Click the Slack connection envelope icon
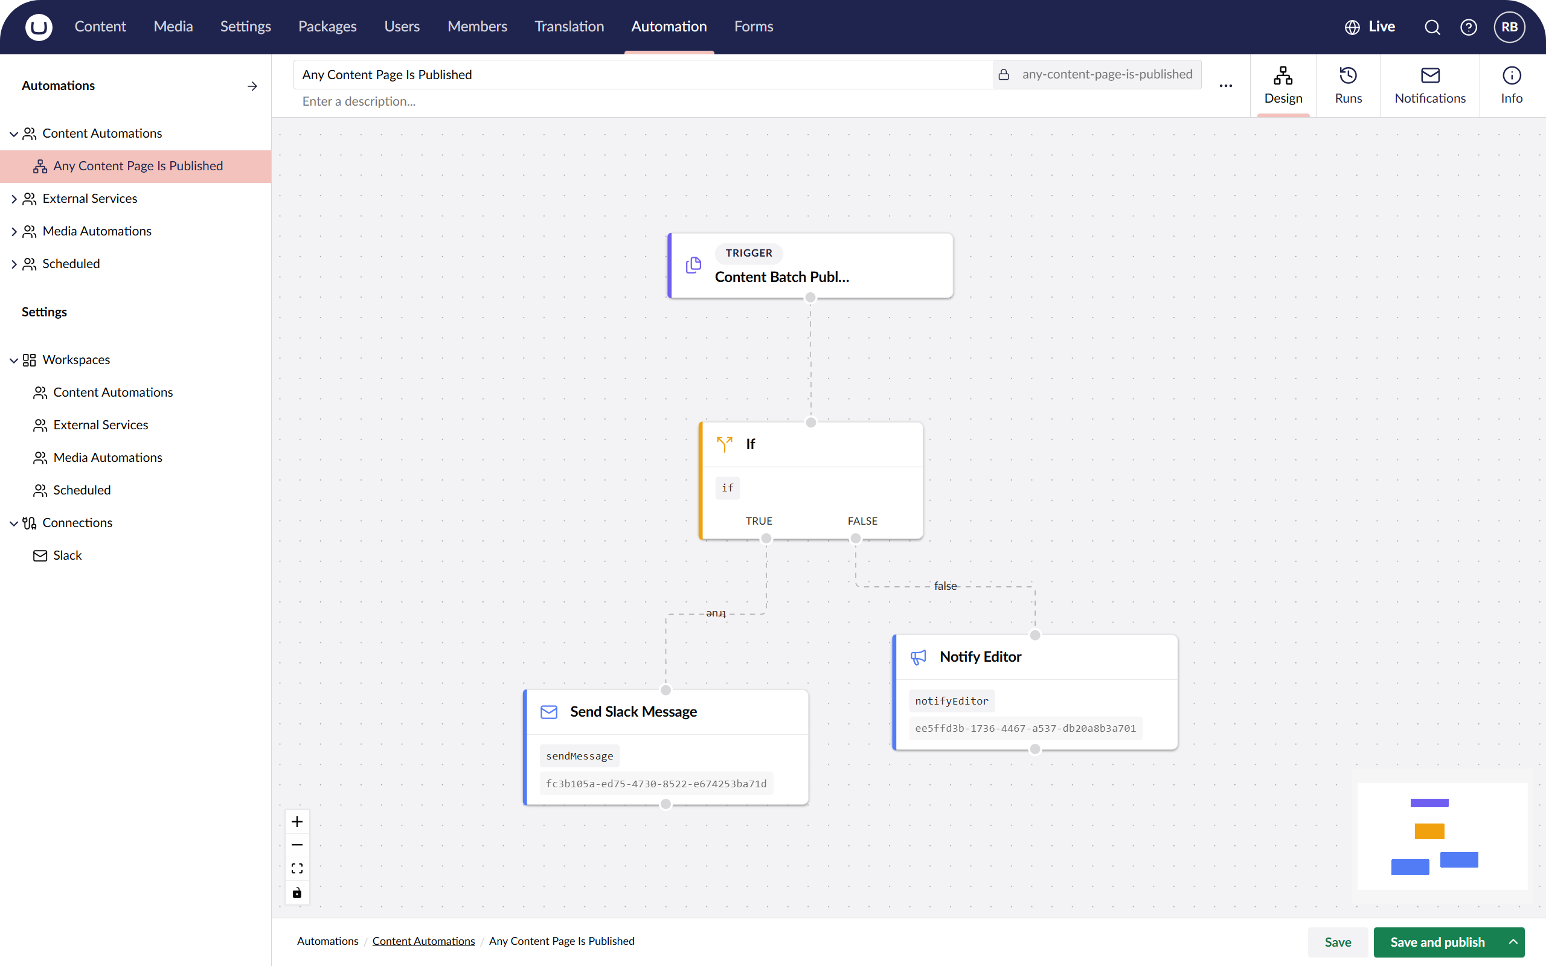Image resolution: width=1546 pixels, height=966 pixels. (x=40, y=555)
